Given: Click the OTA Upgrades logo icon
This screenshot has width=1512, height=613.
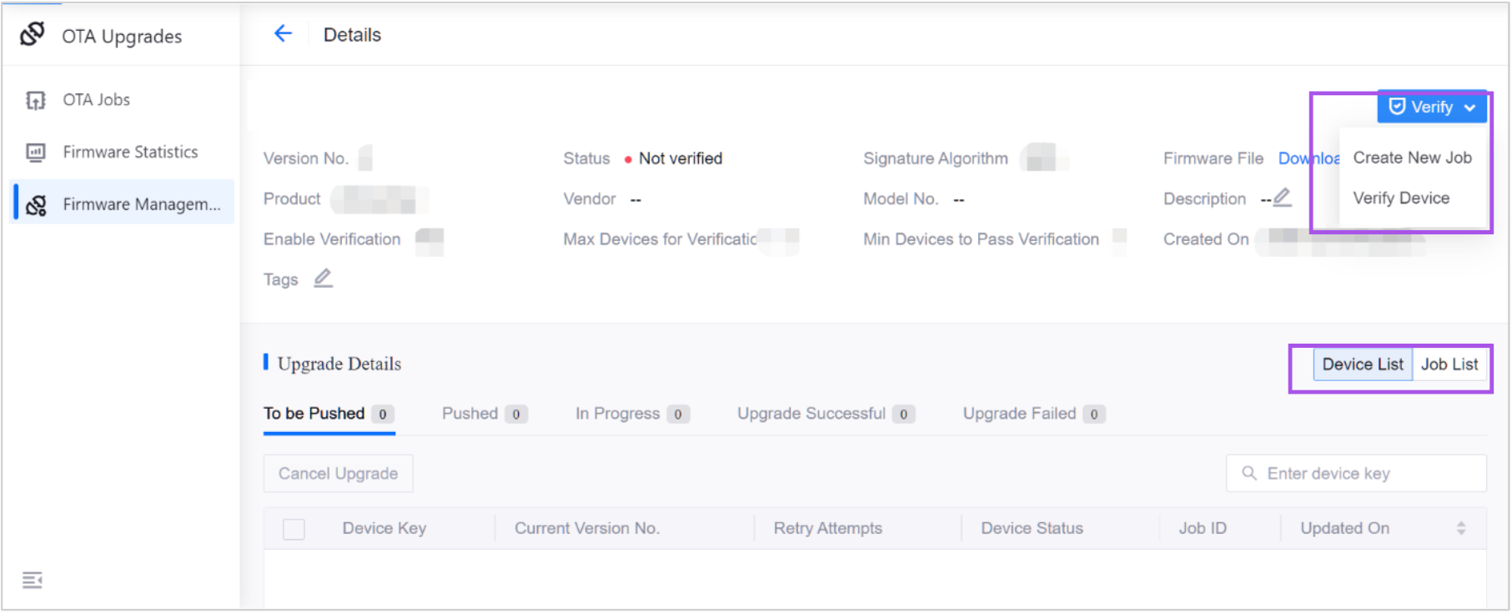Looking at the screenshot, I should 33,34.
